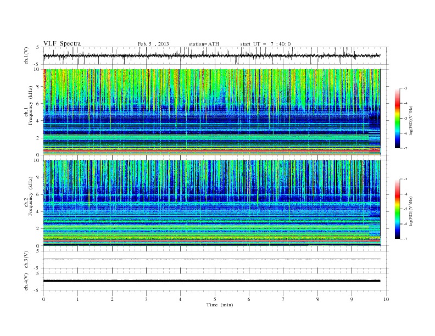435x336 pixels.
Task: Click time axis tick label '6'
Action: (x=249, y=299)
